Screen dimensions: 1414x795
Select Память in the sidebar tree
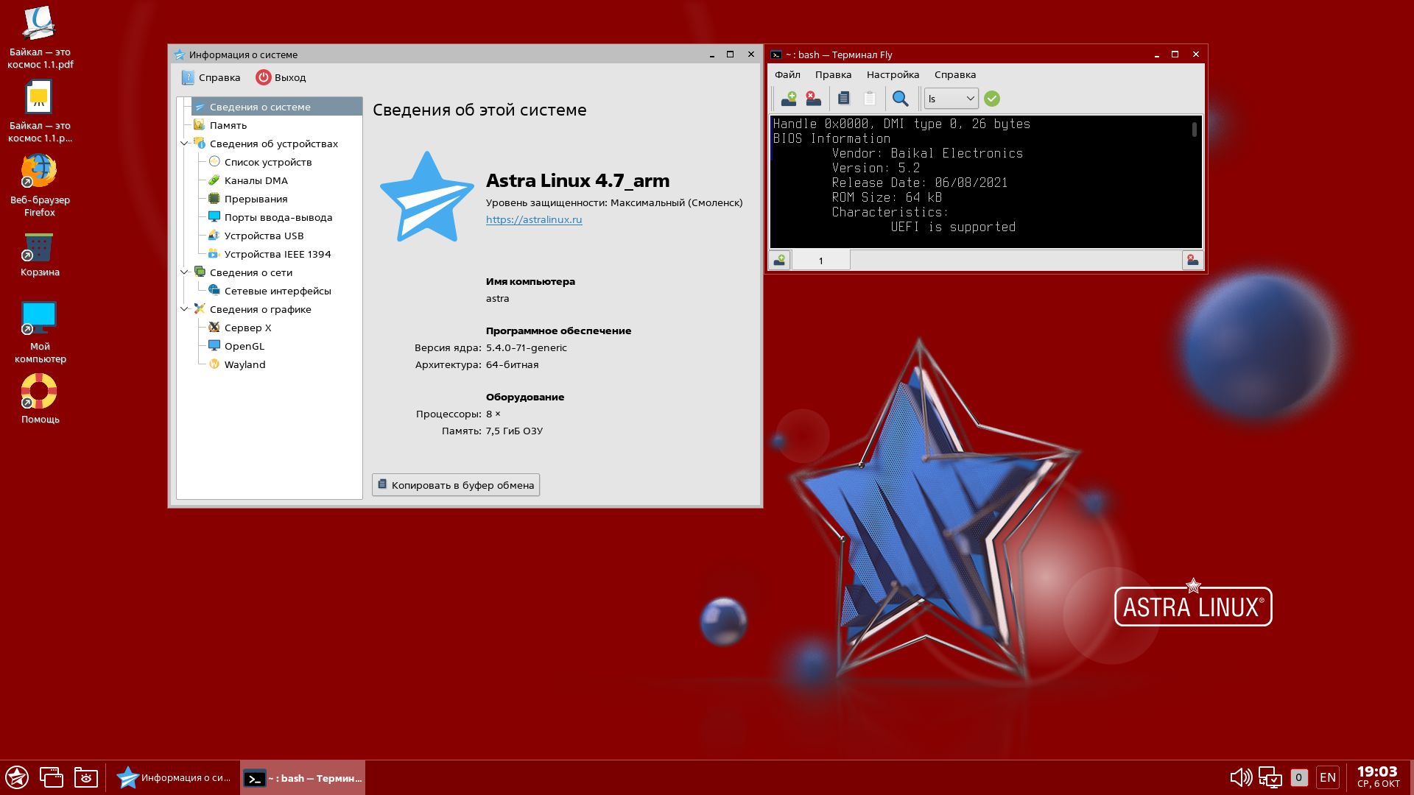tap(228, 125)
